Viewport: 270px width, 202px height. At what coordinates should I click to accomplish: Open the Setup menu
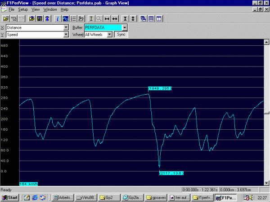[x=22, y=9]
